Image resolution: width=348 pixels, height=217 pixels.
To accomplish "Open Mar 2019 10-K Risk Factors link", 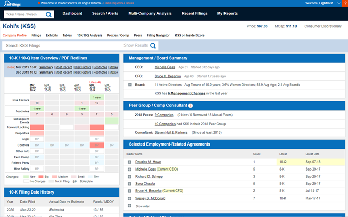I will (83, 67).
